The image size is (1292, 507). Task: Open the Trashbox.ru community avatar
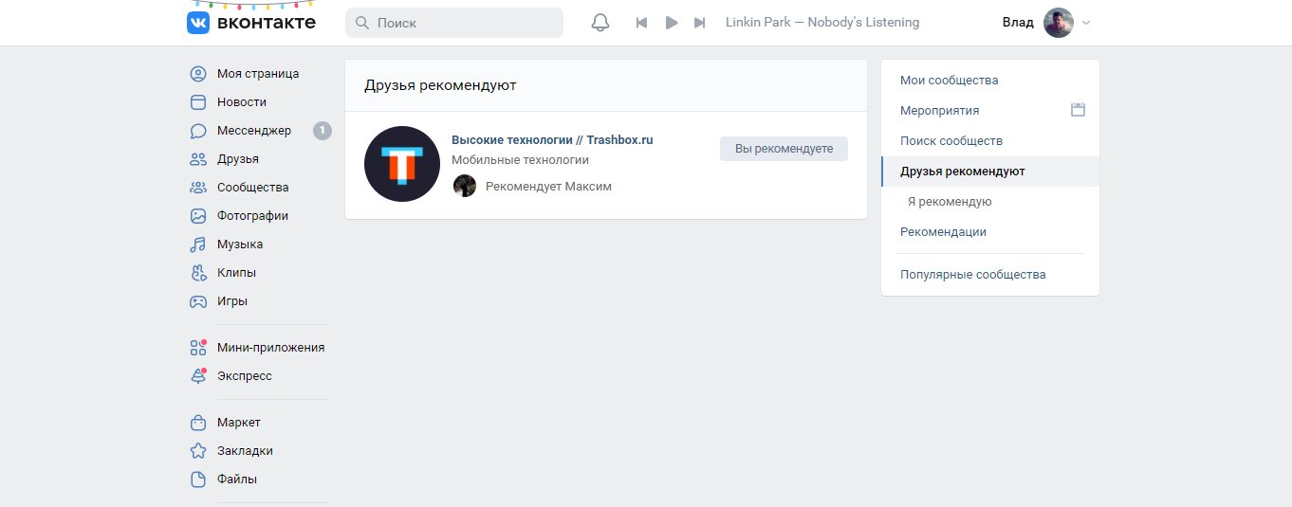[402, 164]
